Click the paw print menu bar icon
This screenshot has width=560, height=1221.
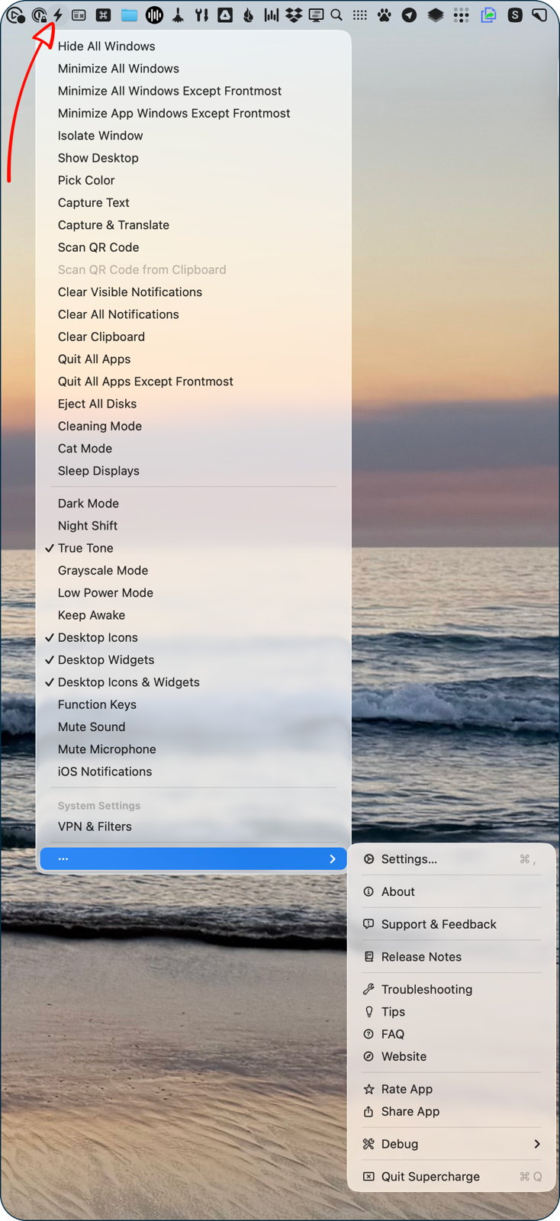click(x=385, y=14)
